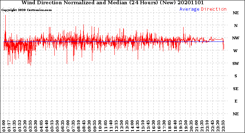Click the "W" direction axis label

(235, 51)
